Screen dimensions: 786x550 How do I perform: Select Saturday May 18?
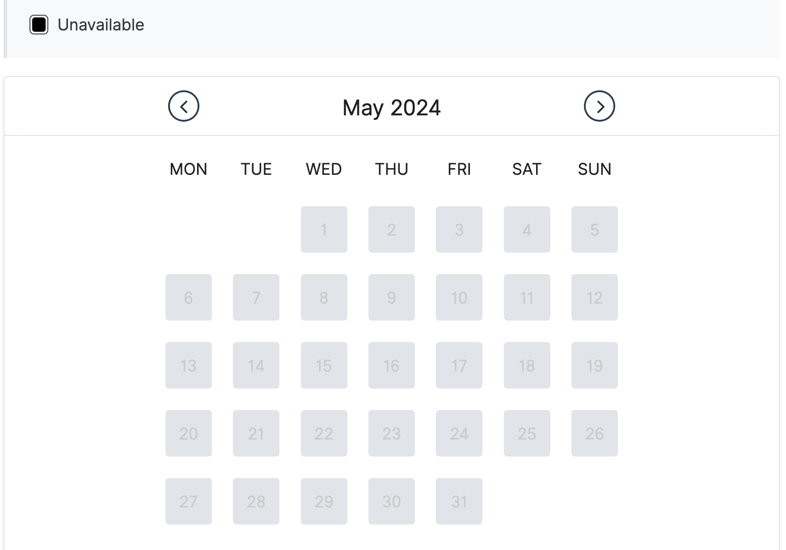tap(527, 365)
